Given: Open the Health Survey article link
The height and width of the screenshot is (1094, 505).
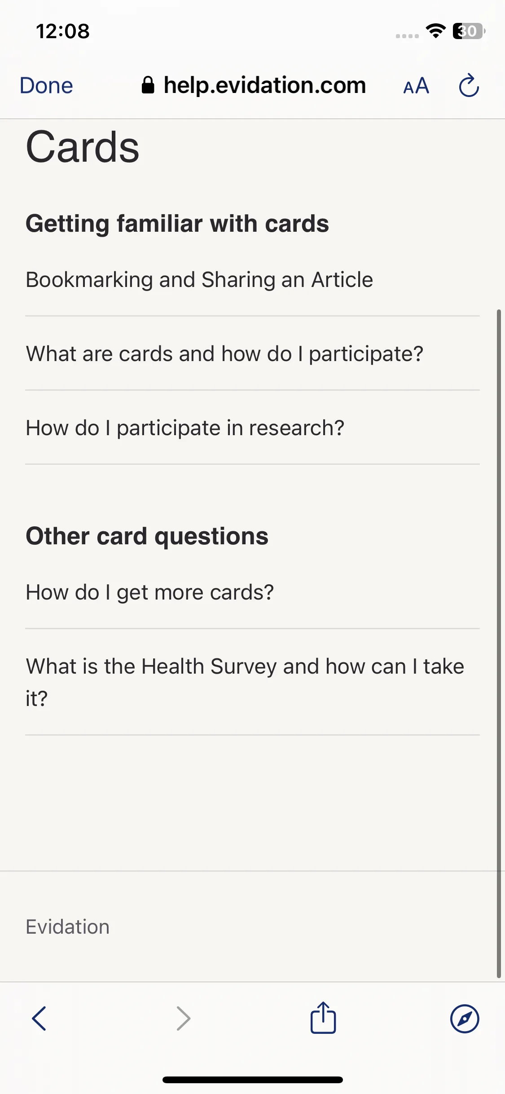Looking at the screenshot, I should coord(245,682).
